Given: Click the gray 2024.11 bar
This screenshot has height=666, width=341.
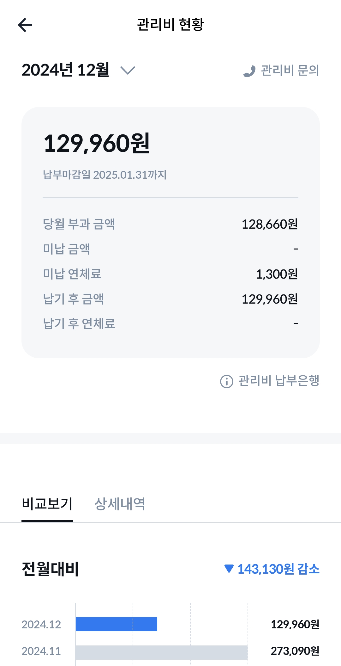Looking at the screenshot, I should pos(161,652).
